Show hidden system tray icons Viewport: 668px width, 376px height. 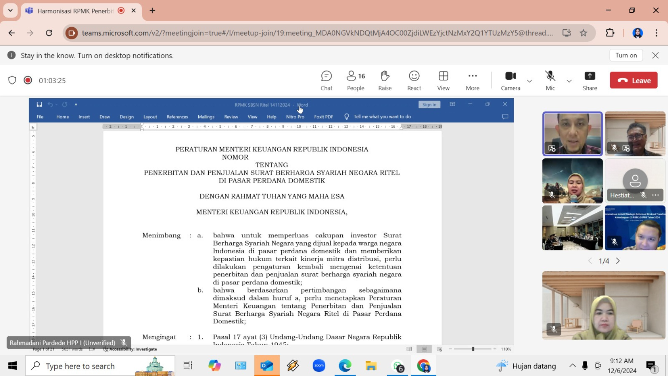point(572,366)
